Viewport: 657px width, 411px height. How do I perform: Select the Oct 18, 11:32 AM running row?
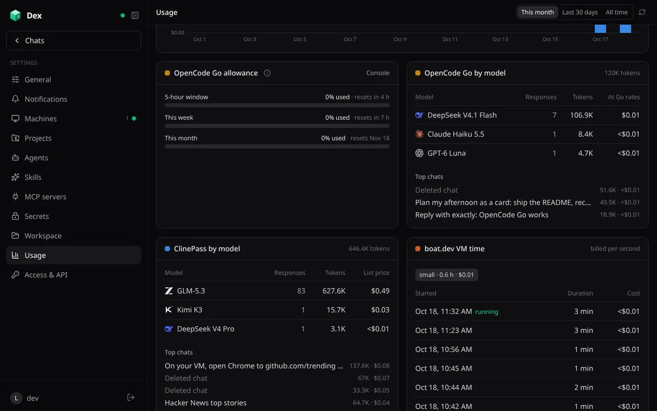pos(528,311)
